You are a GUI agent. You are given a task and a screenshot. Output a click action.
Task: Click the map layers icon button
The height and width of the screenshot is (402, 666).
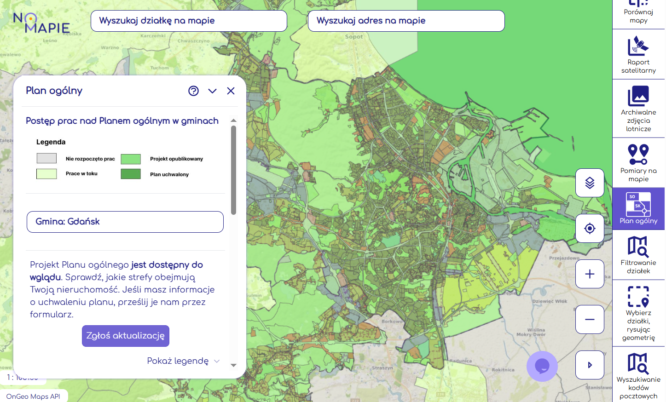tap(590, 183)
